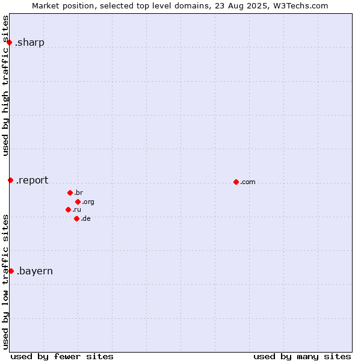Click the '.report' label text
This screenshot has width=361, height=361.
[32, 180]
